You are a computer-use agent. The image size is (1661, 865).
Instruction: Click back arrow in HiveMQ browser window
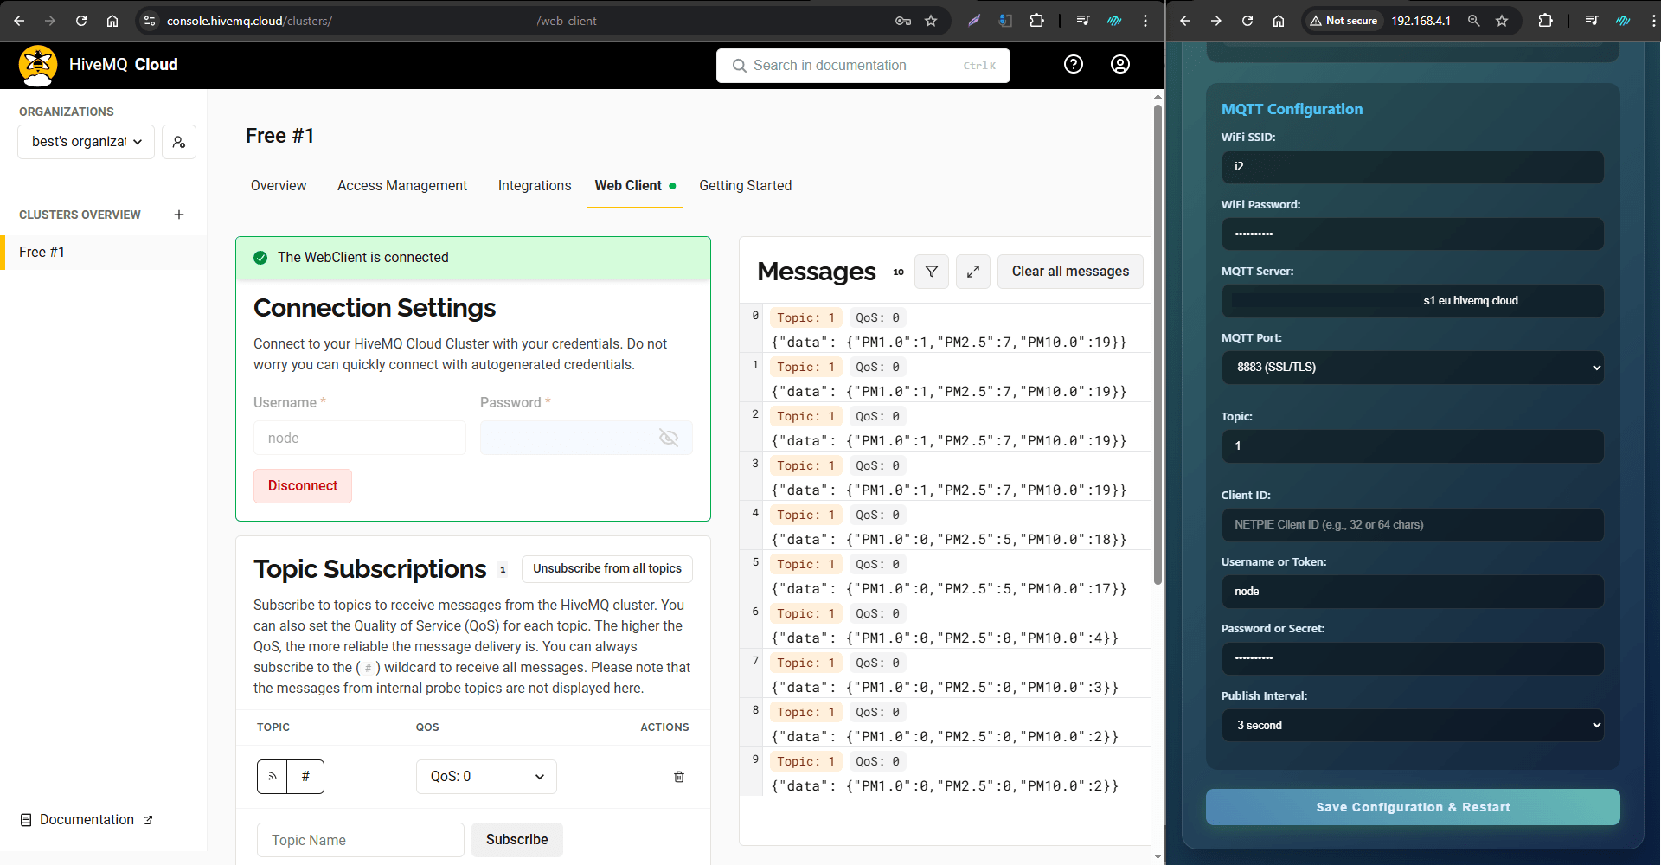19,21
